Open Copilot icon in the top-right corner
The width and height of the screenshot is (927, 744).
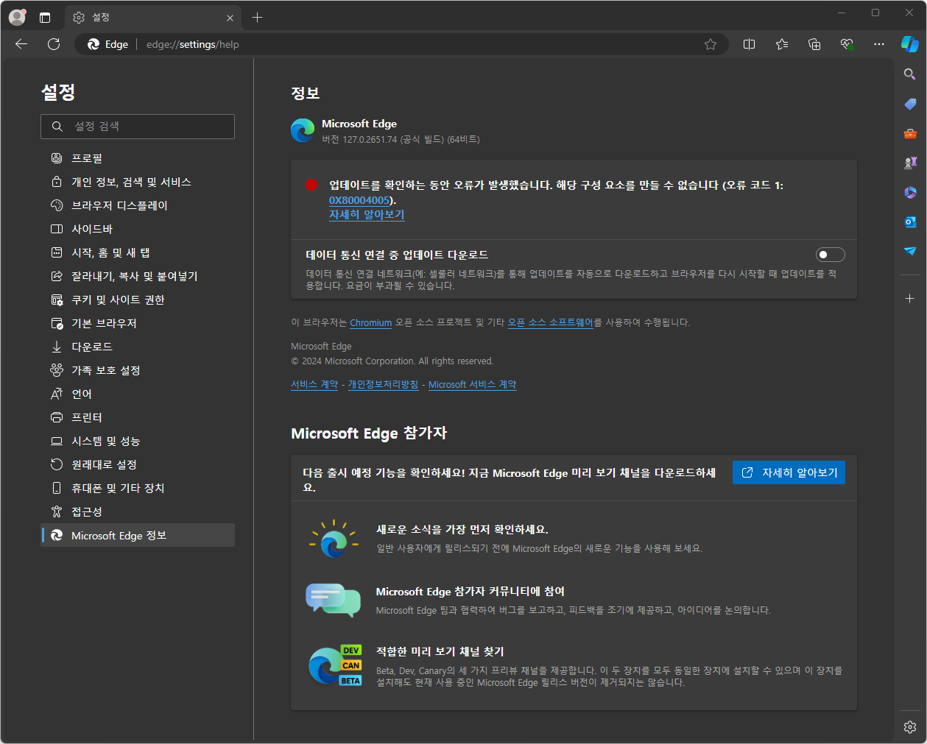point(910,44)
